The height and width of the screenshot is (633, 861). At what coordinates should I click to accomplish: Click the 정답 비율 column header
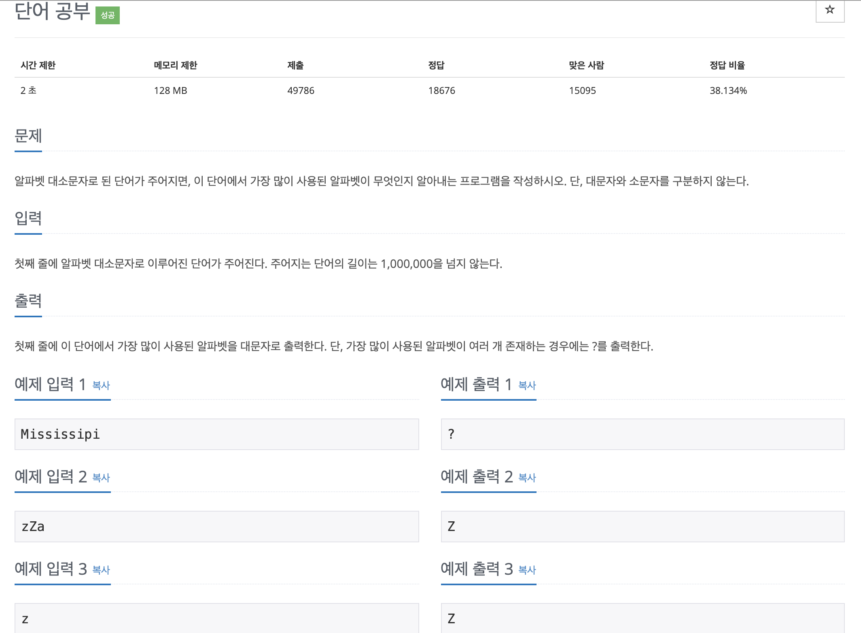pyautogui.click(x=727, y=65)
